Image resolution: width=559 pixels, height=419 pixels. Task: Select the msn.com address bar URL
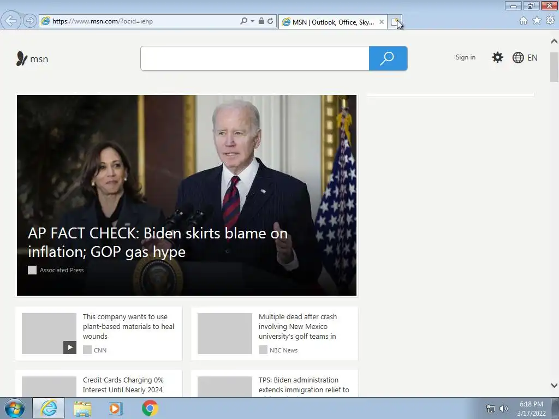pos(102,21)
